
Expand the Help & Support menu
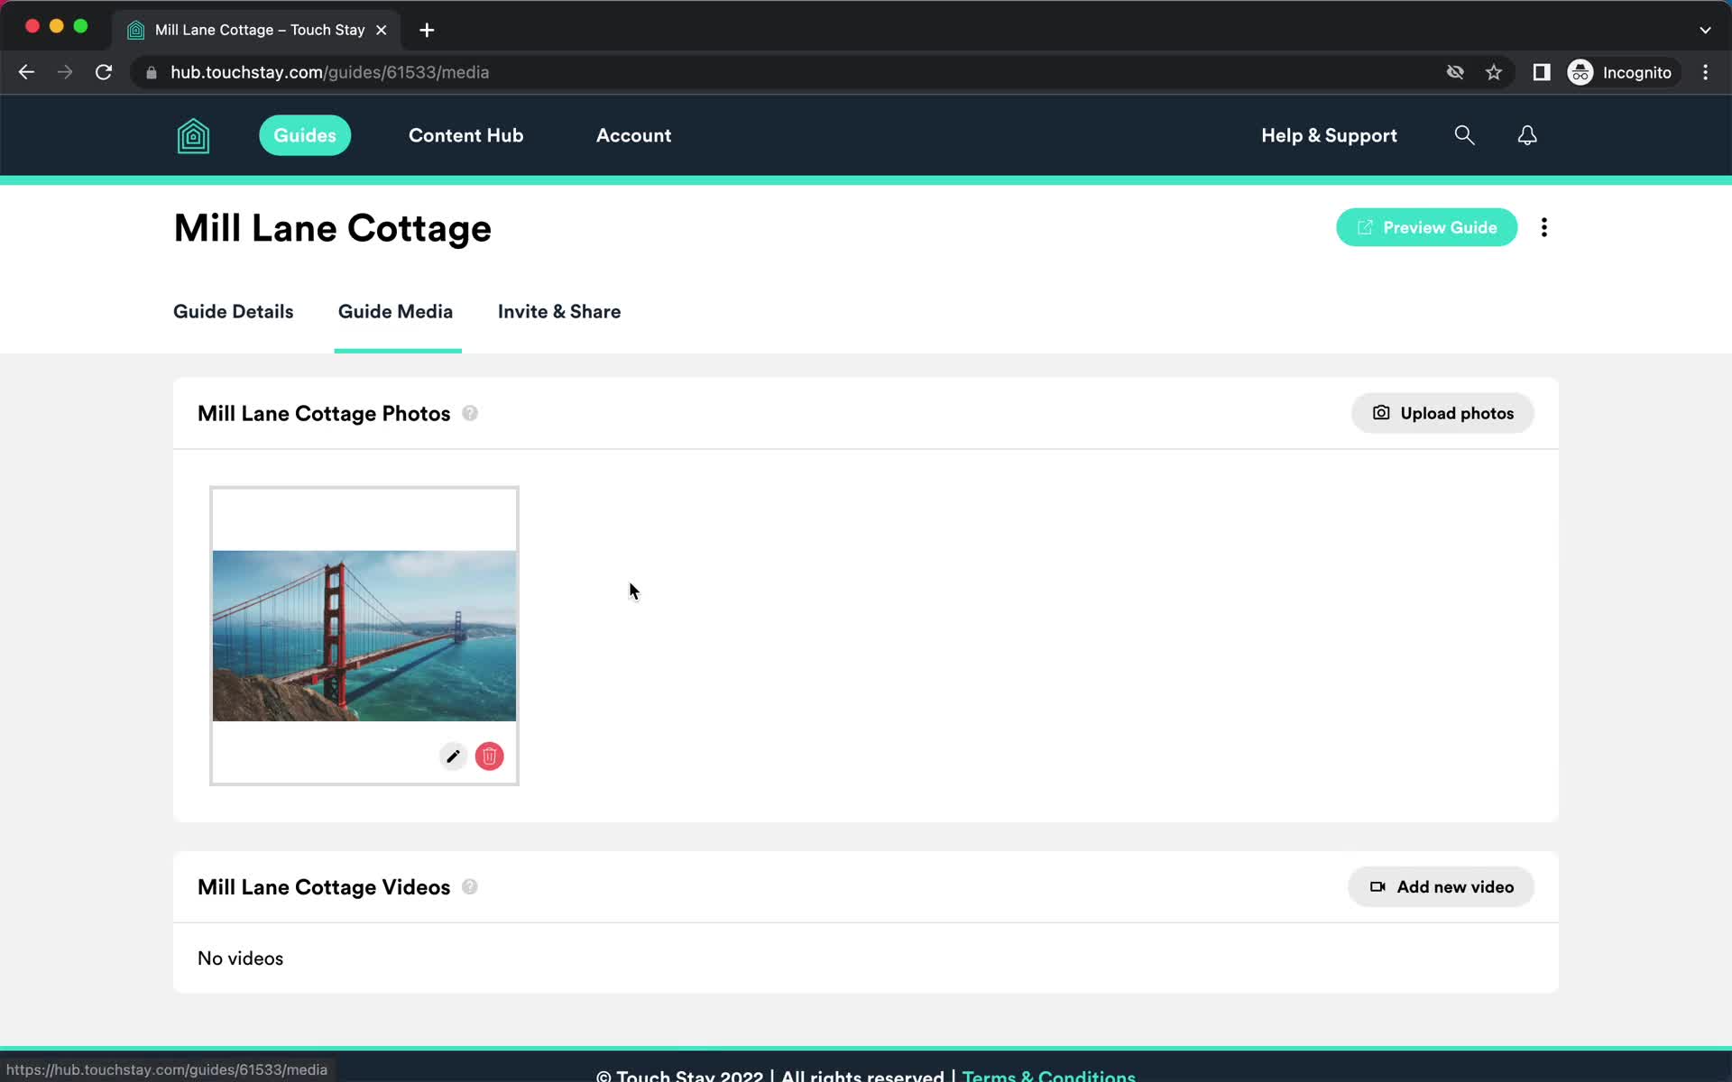point(1330,134)
